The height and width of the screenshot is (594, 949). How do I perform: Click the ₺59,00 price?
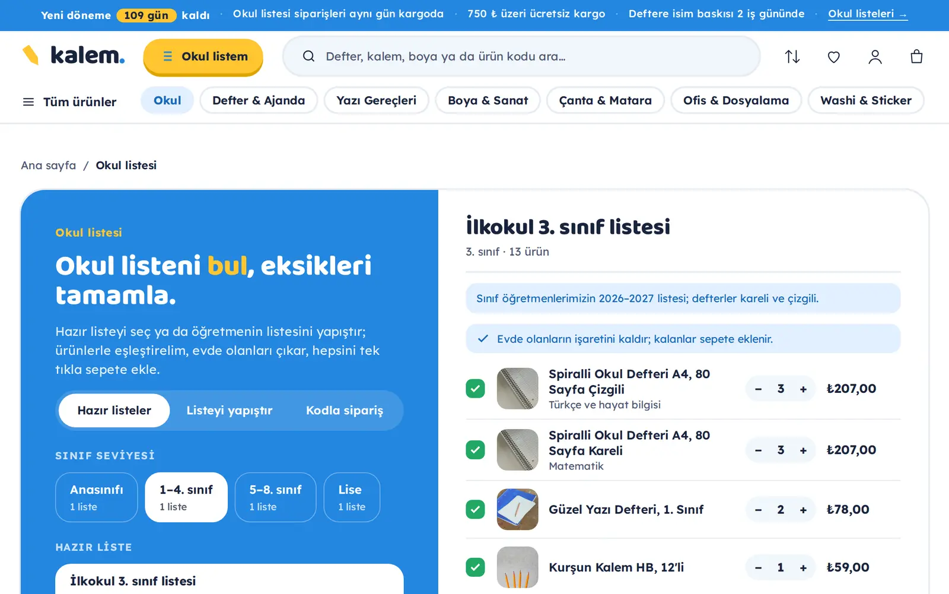click(x=848, y=567)
